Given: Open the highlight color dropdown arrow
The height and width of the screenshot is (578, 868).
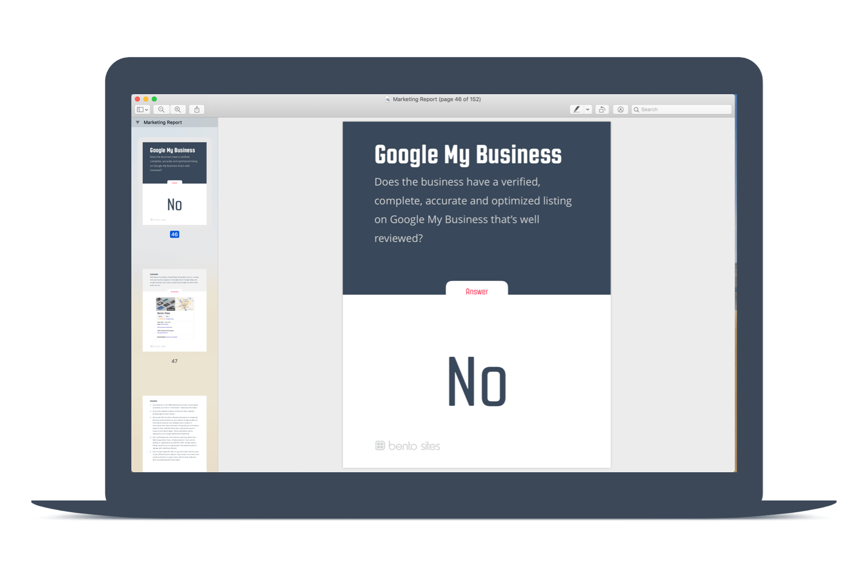Looking at the screenshot, I should 588,109.
